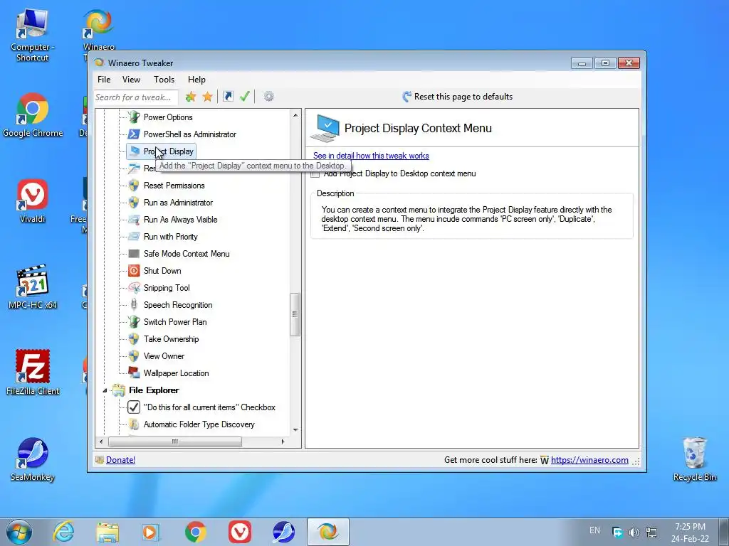Screen dimensions: 729x546
Task: Click the Power Options tree icon
Action: coord(134,117)
